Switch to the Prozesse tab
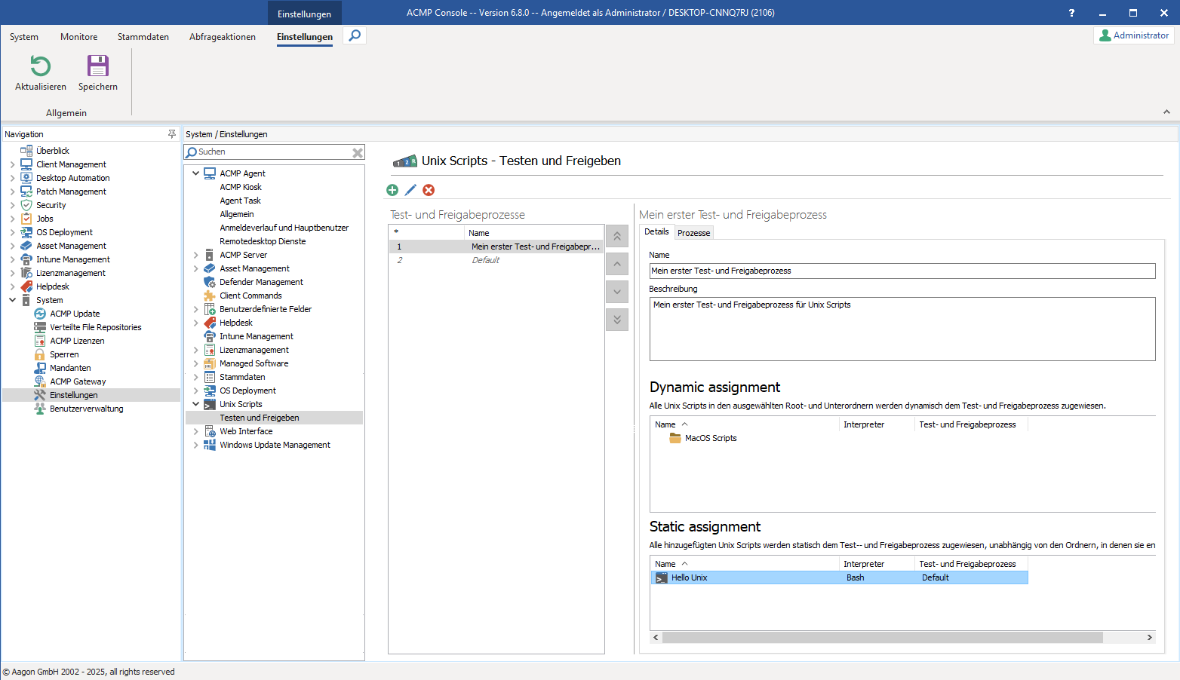The height and width of the screenshot is (680, 1180). pos(693,233)
